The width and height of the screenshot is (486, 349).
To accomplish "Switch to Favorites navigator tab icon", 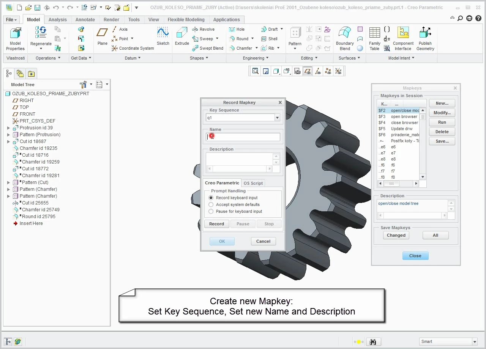I will (x=31, y=74).
